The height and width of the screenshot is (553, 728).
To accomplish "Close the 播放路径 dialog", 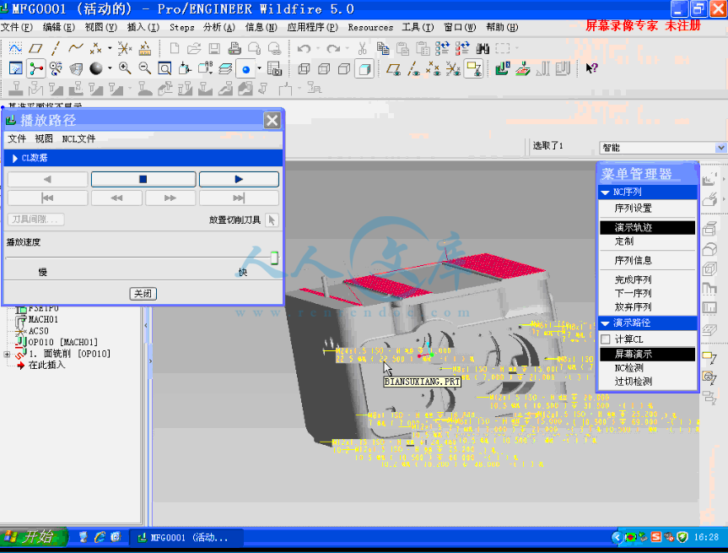I will pos(272,121).
